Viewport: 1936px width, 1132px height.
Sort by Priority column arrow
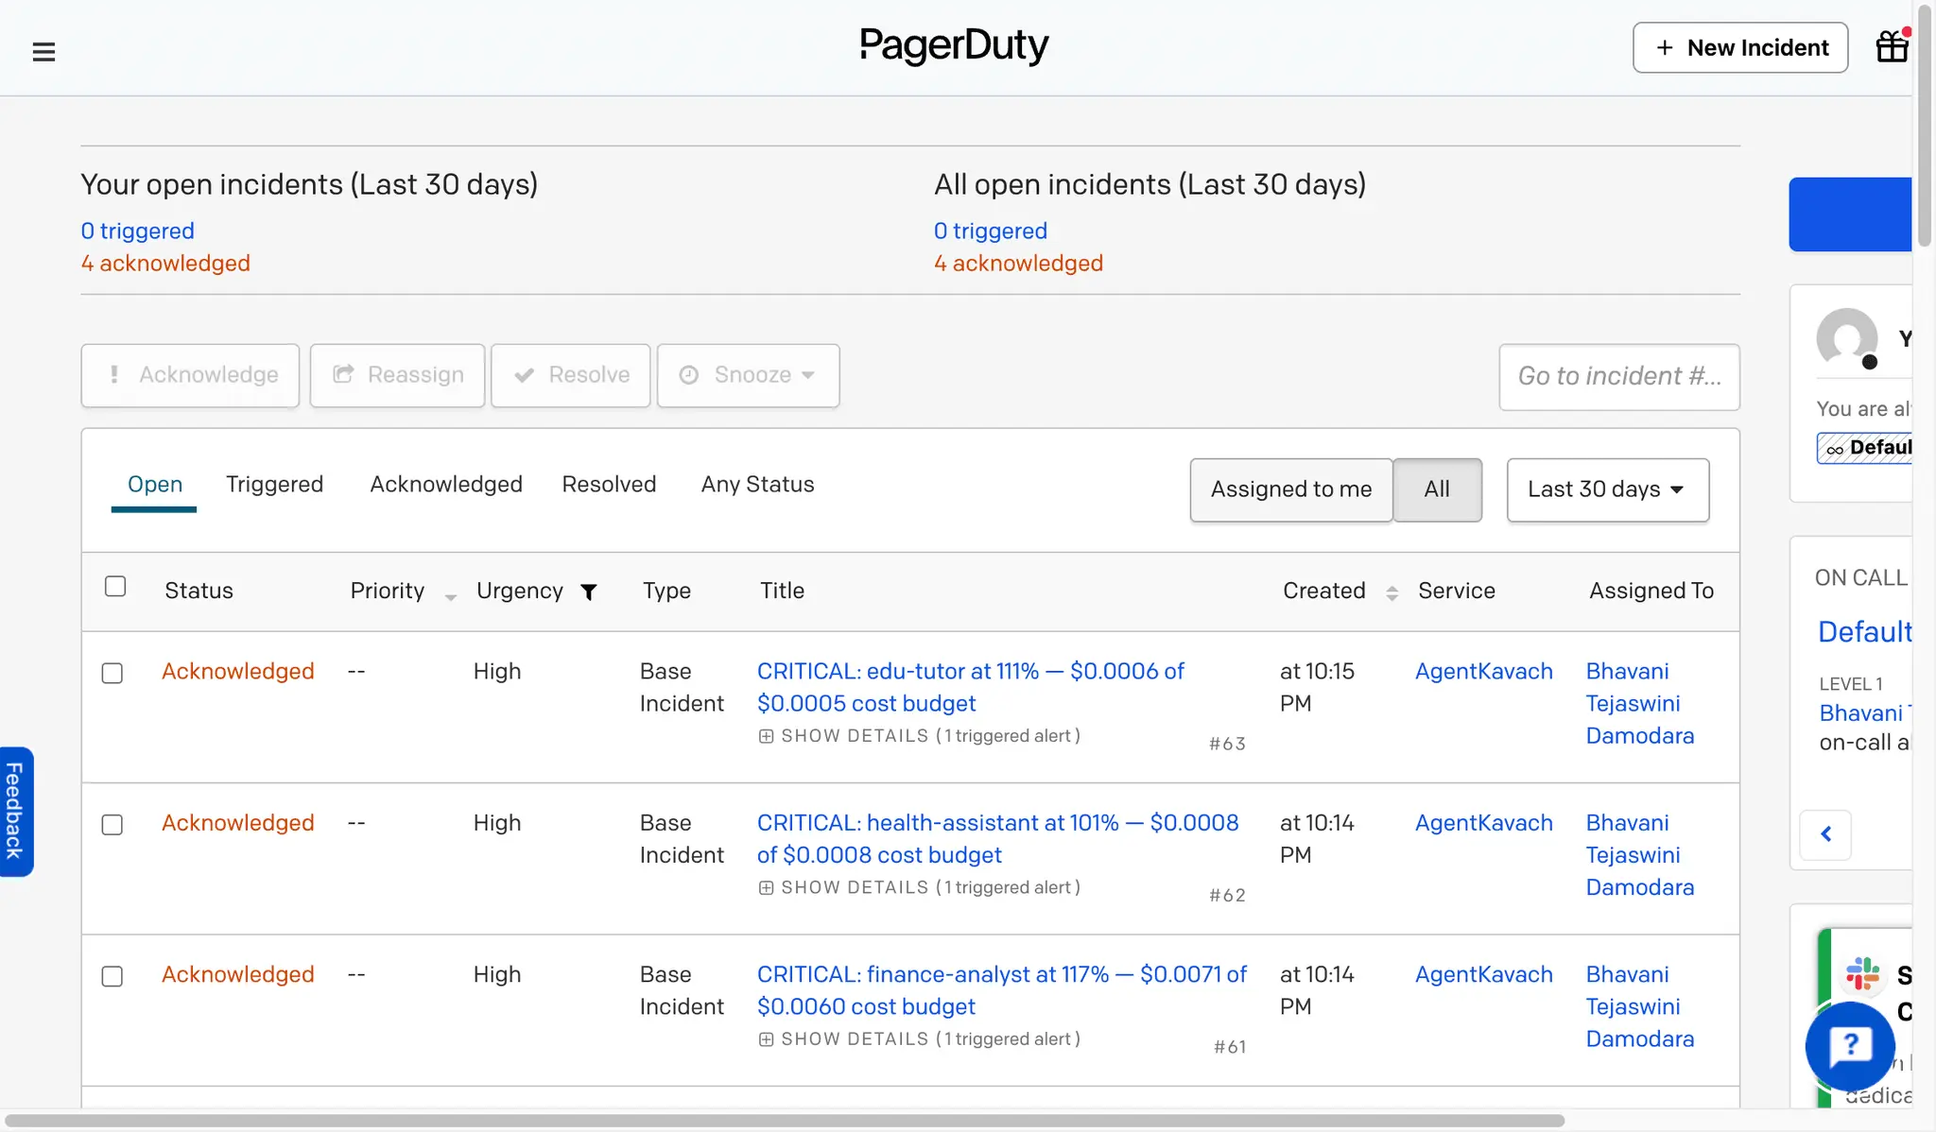[450, 596]
